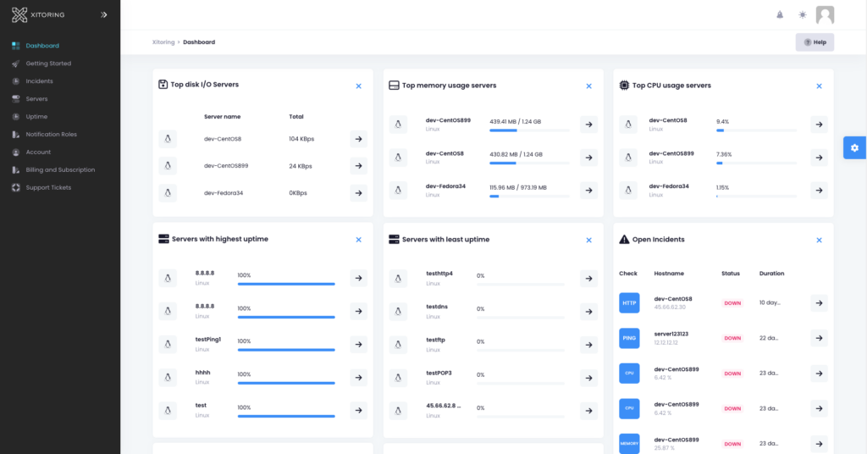Screen dimensions: 867x454
Task: Click dev-CentOS8 CPU 9.4% progress bar
Action: click(x=756, y=130)
